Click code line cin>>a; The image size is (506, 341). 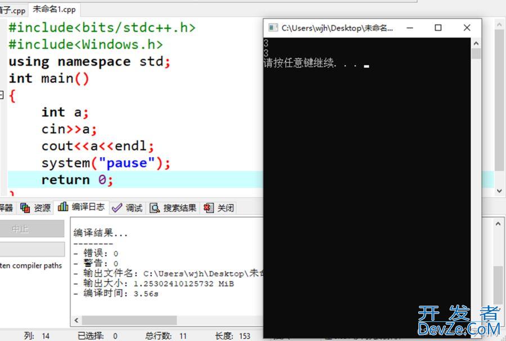pyautogui.click(x=69, y=129)
